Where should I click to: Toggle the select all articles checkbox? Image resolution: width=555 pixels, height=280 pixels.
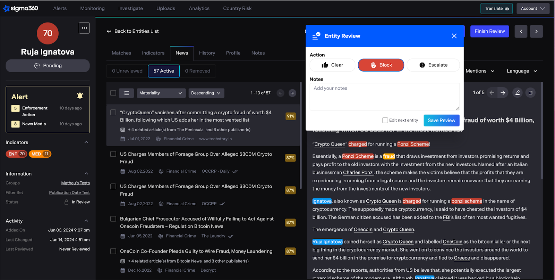[x=113, y=93]
